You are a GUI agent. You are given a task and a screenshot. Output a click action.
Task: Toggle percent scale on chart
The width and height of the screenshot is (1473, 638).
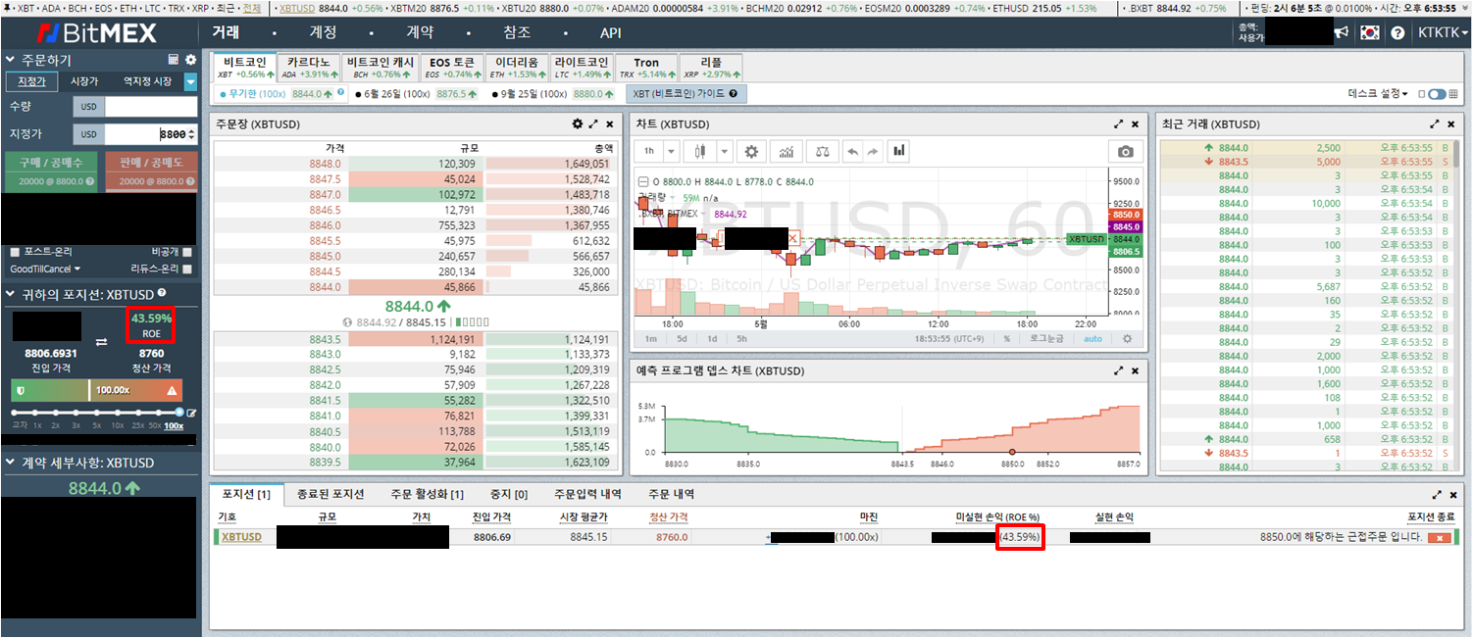1006,338
